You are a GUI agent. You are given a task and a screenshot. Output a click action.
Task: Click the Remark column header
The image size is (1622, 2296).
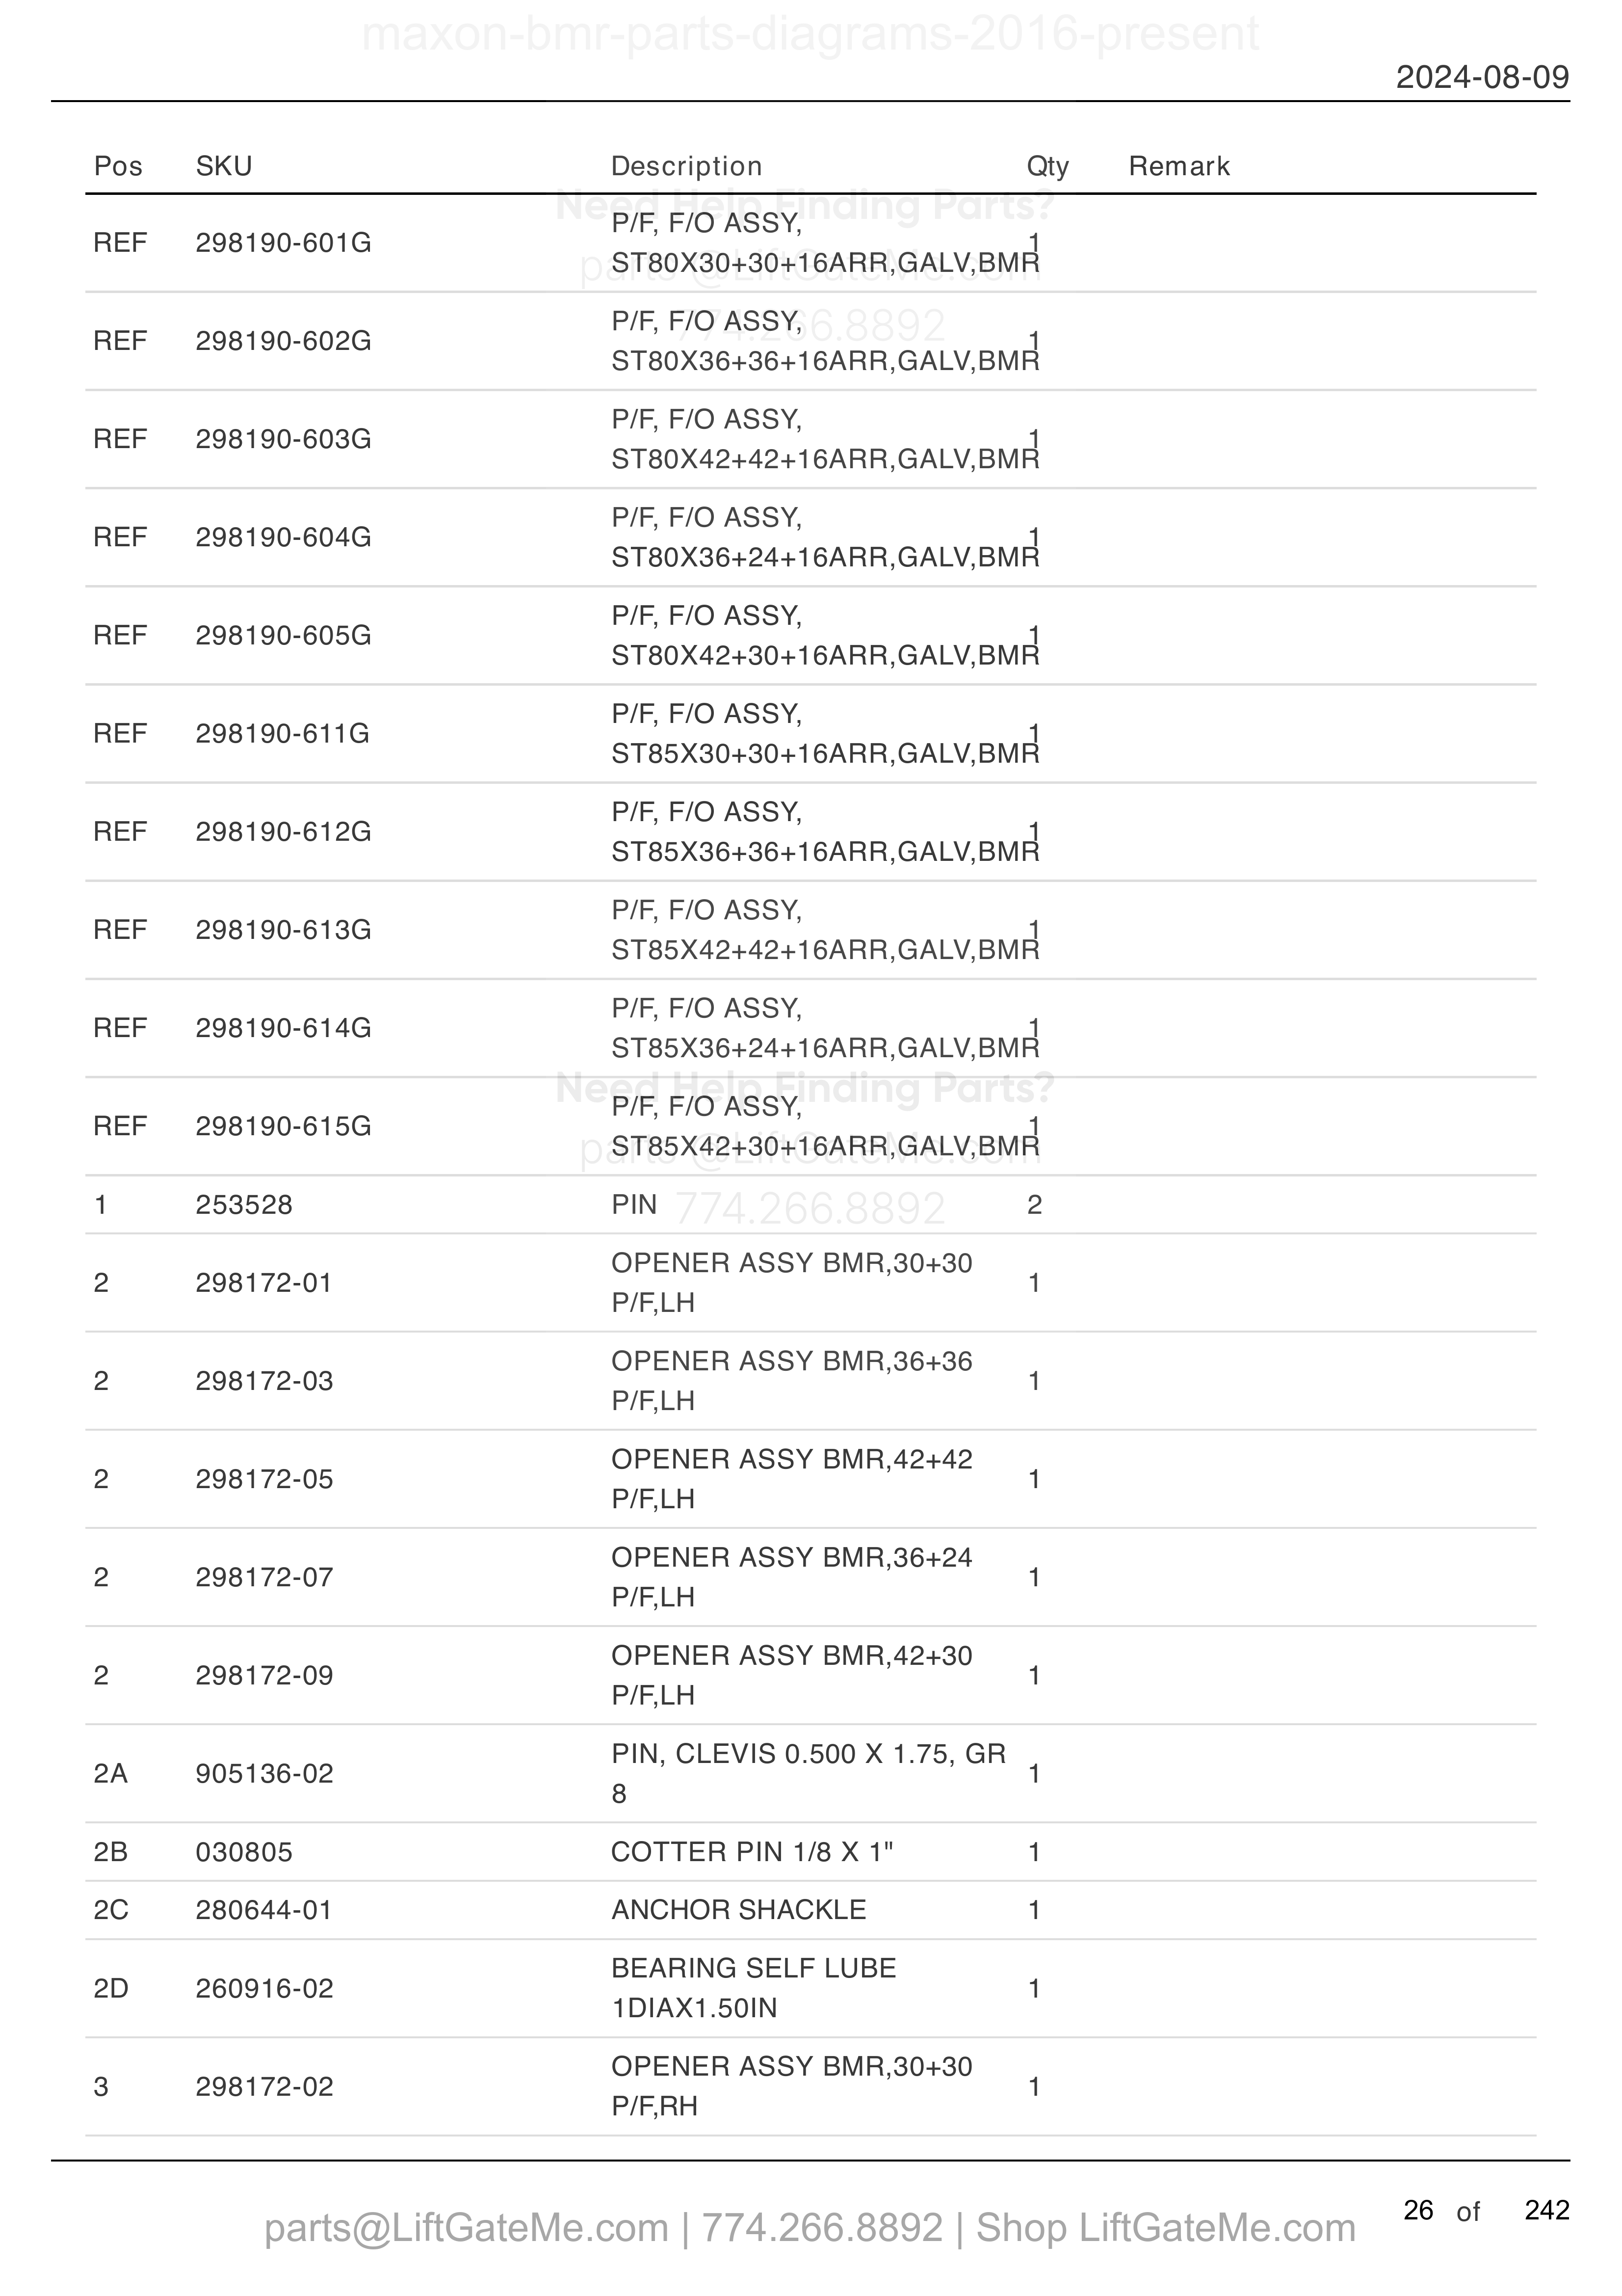pos(1179,166)
